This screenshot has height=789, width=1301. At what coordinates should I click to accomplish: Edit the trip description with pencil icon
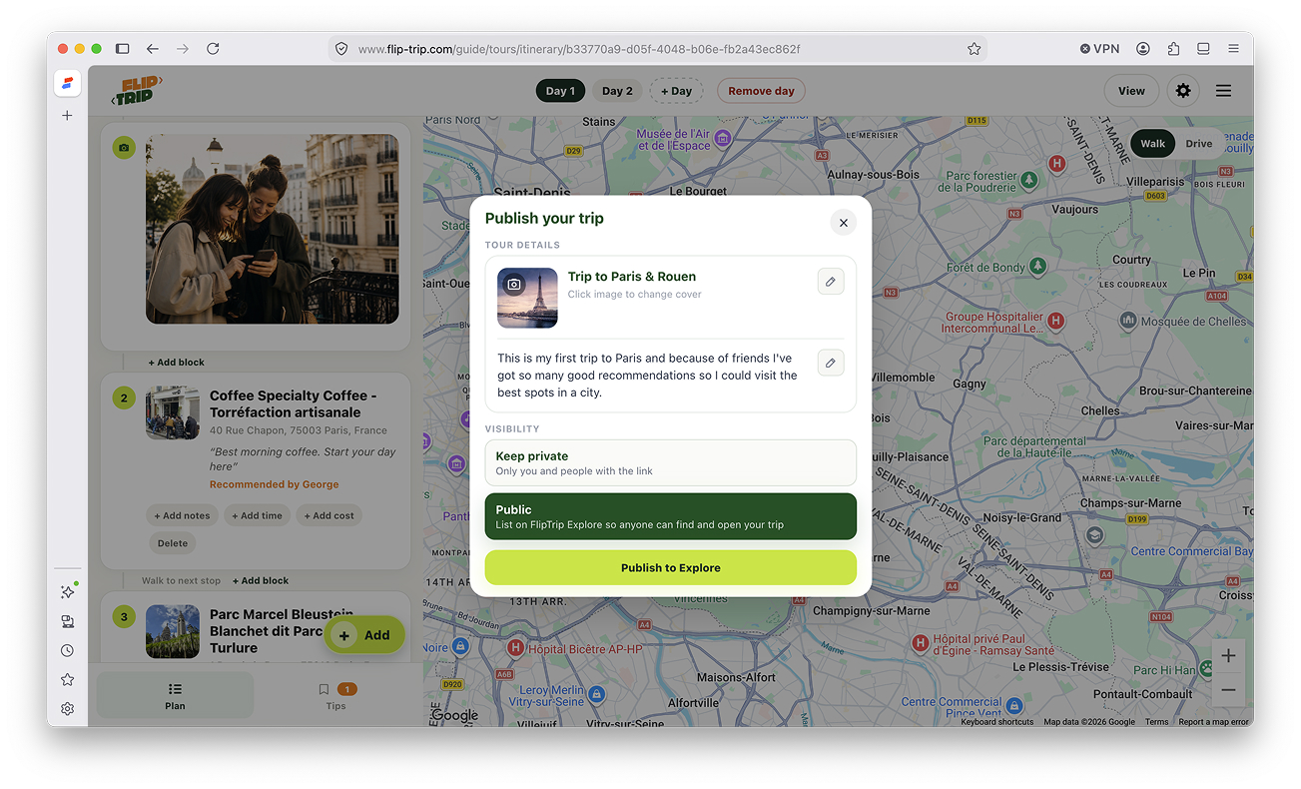pyautogui.click(x=831, y=363)
